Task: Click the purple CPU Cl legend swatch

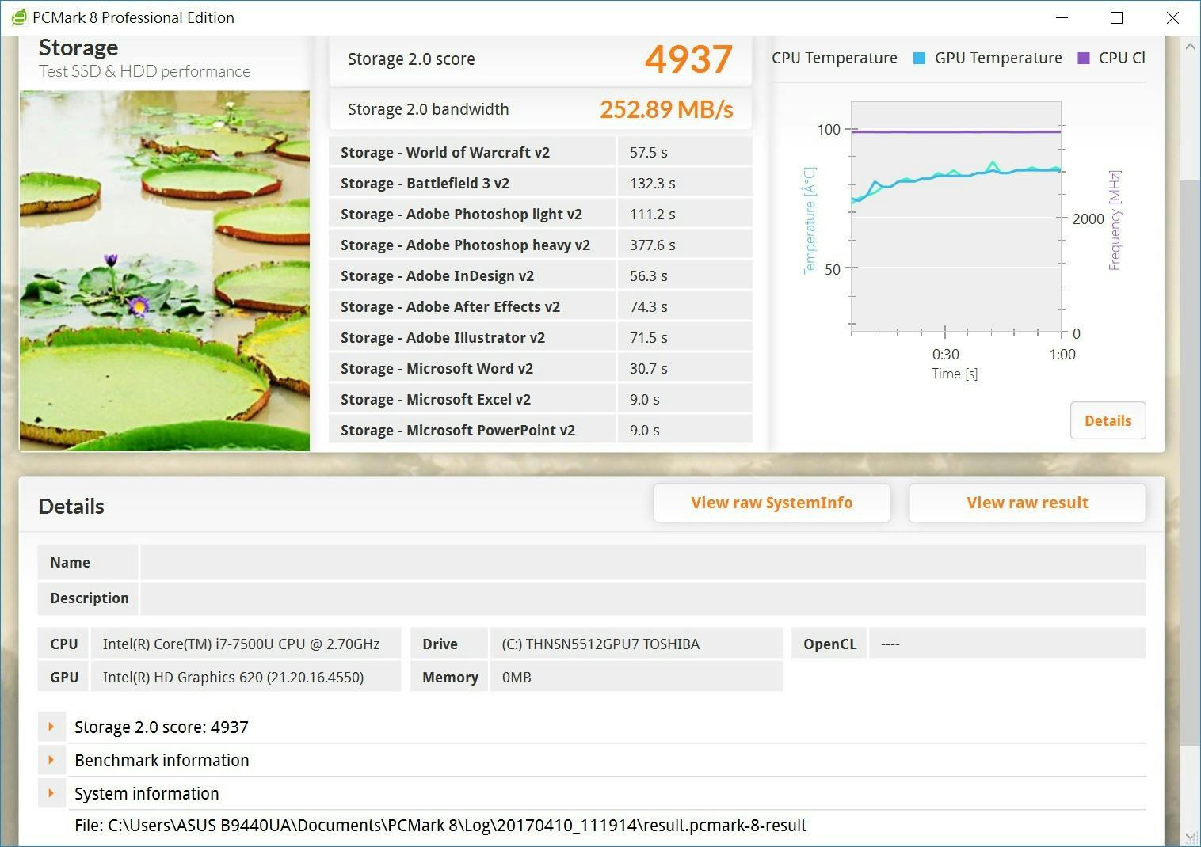Action: pyautogui.click(x=1084, y=58)
